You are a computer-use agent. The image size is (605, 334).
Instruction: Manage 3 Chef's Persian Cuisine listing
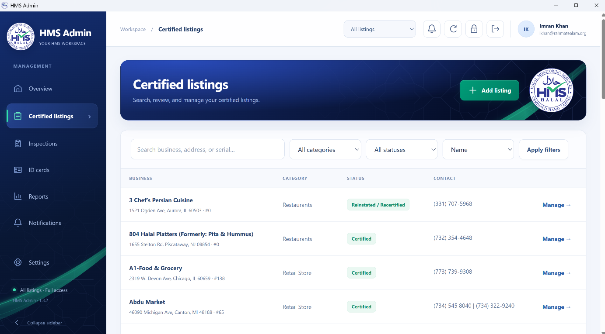coord(556,205)
